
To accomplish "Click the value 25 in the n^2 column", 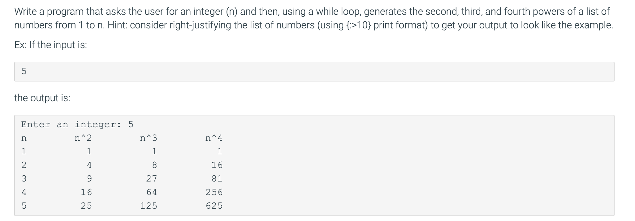I will (x=86, y=206).
